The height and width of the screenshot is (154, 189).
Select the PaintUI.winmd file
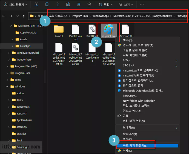pyautogui.click(x=75, y=33)
